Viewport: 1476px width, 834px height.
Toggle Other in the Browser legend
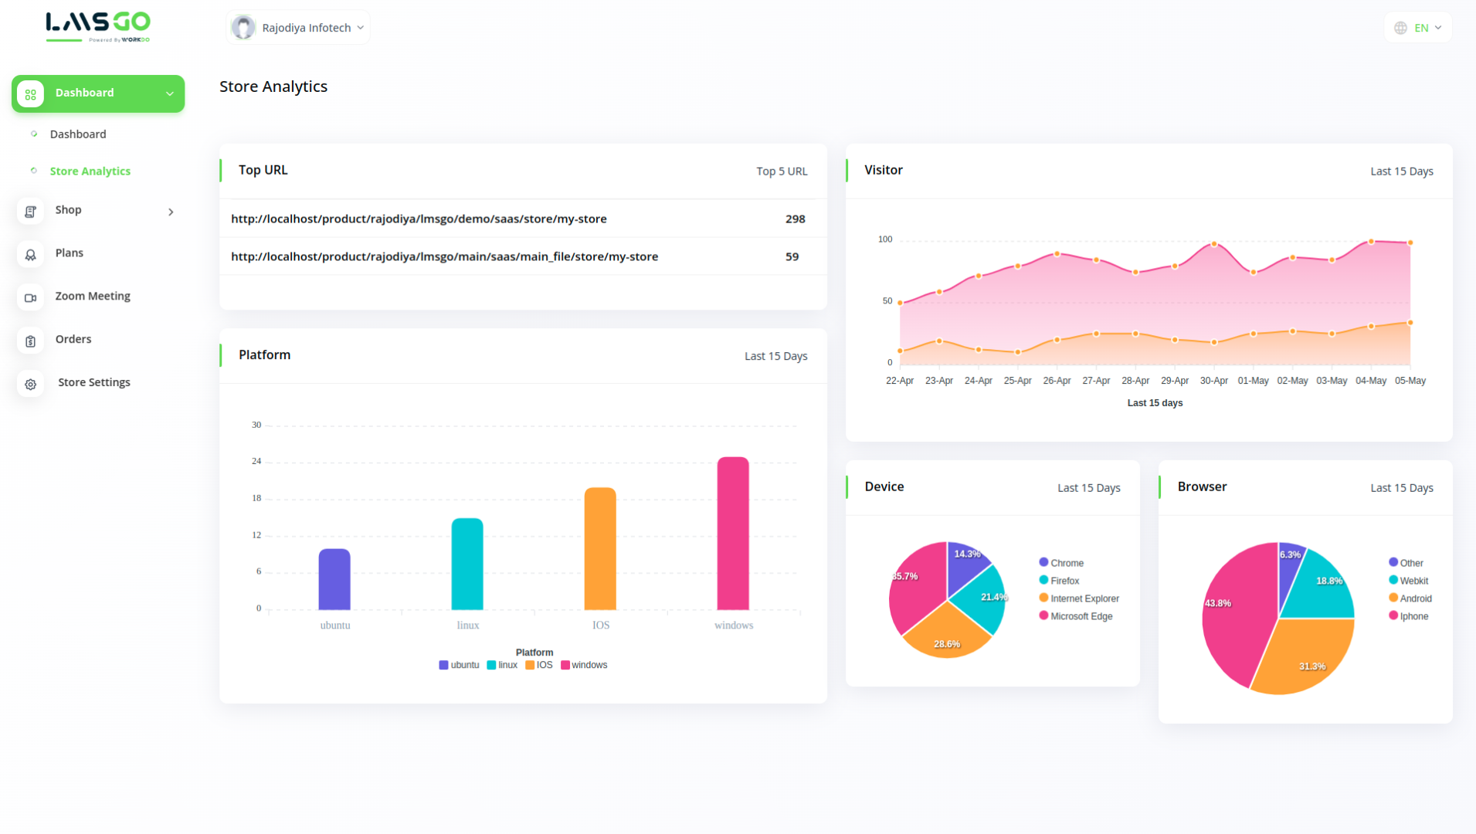(x=1406, y=563)
